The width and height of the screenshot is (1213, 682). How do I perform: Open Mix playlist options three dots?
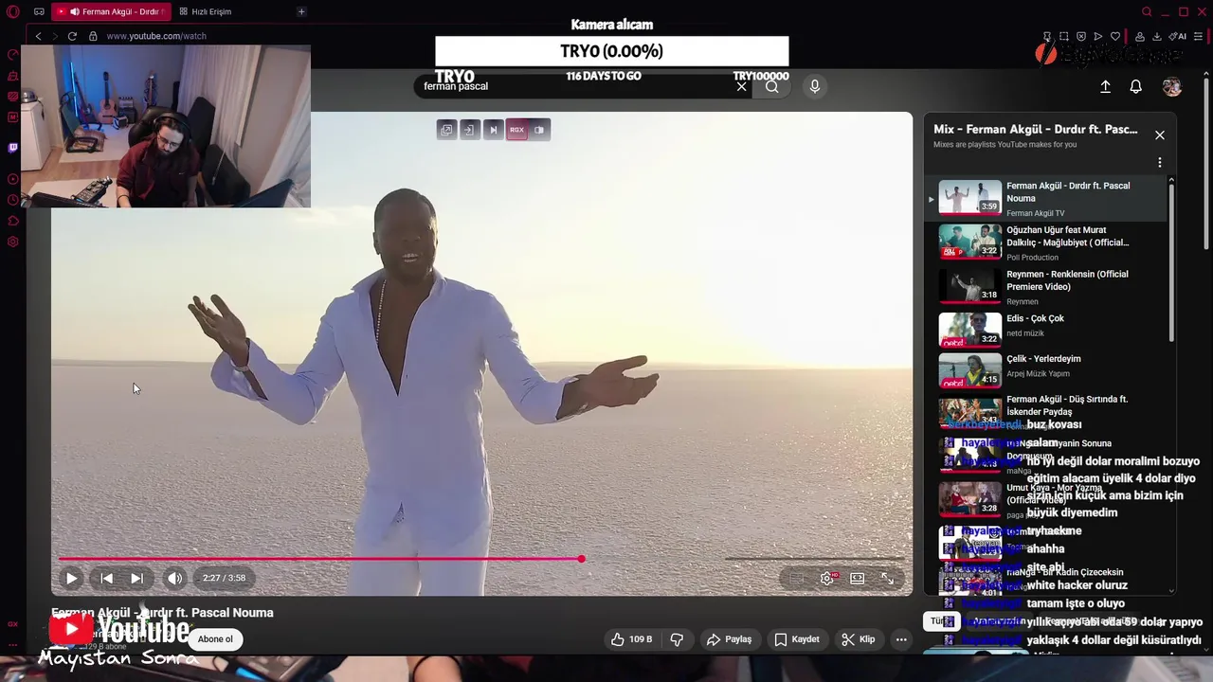(1159, 163)
